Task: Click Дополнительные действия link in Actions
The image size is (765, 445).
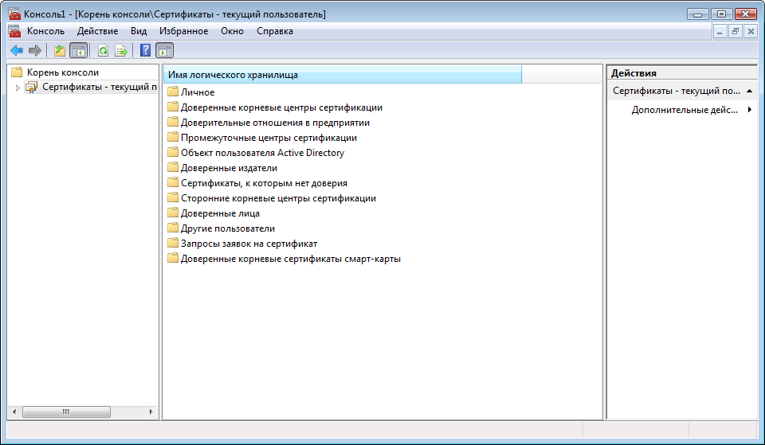Action: [x=685, y=110]
